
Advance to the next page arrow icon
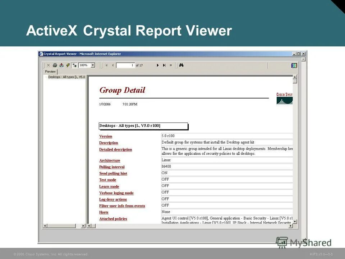[157, 65]
